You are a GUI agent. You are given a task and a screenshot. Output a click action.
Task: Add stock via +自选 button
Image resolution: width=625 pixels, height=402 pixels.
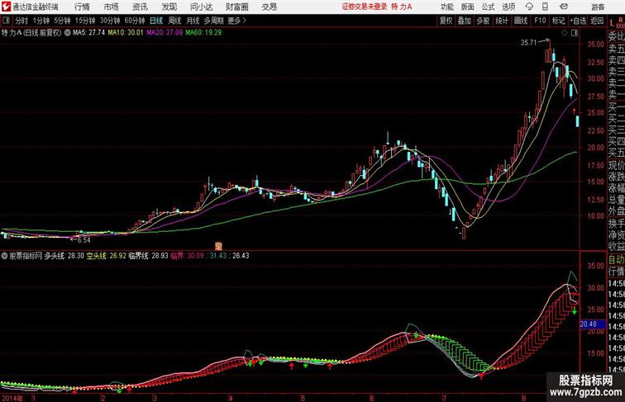(x=578, y=21)
